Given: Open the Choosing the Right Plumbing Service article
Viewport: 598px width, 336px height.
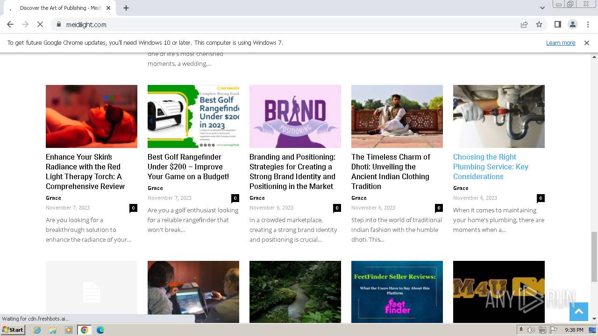Looking at the screenshot, I should [x=491, y=167].
